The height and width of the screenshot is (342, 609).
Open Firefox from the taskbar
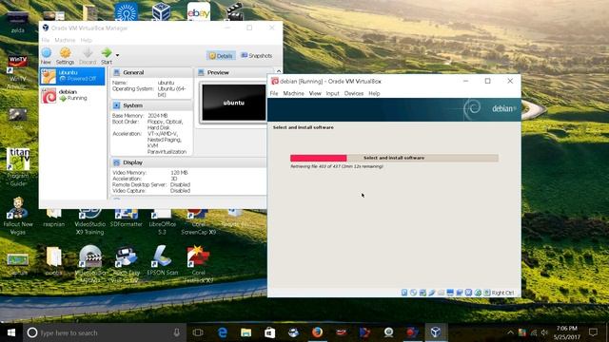click(317, 332)
